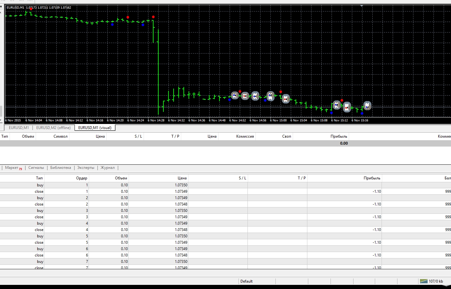Click the 6 Nov 2015 date label
Viewport: 451px width, 289px height.
[13, 120]
